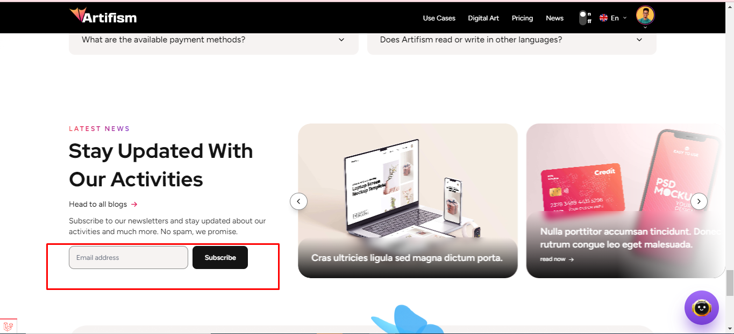
Task: Open the Digital Art menu item
Action: coord(483,18)
